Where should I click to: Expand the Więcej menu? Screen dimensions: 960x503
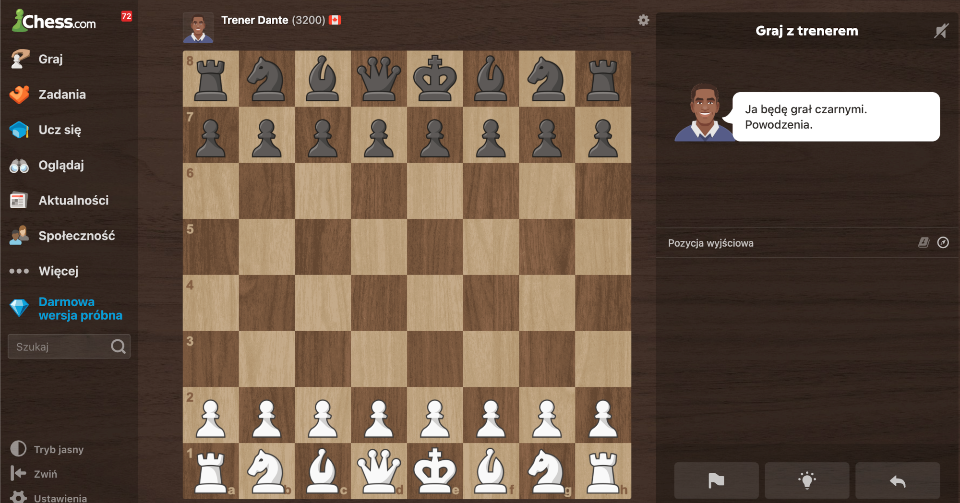point(58,271)
